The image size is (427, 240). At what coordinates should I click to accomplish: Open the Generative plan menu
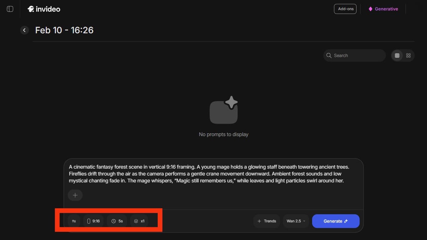pyautogui.click(x=383, y=9)
